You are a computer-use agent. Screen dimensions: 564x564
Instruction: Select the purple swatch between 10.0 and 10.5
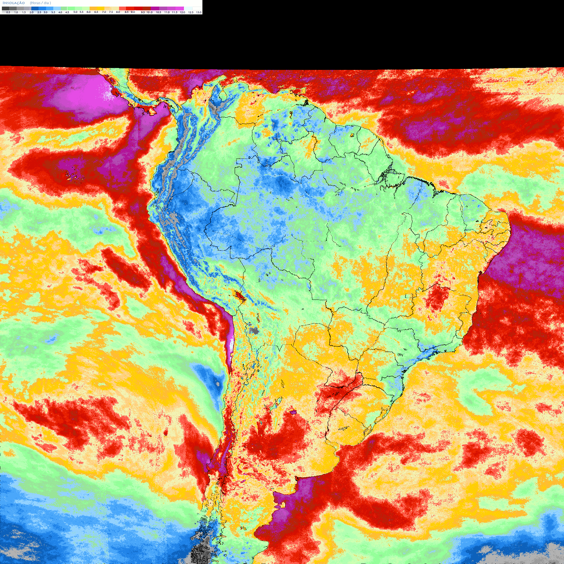155,8
